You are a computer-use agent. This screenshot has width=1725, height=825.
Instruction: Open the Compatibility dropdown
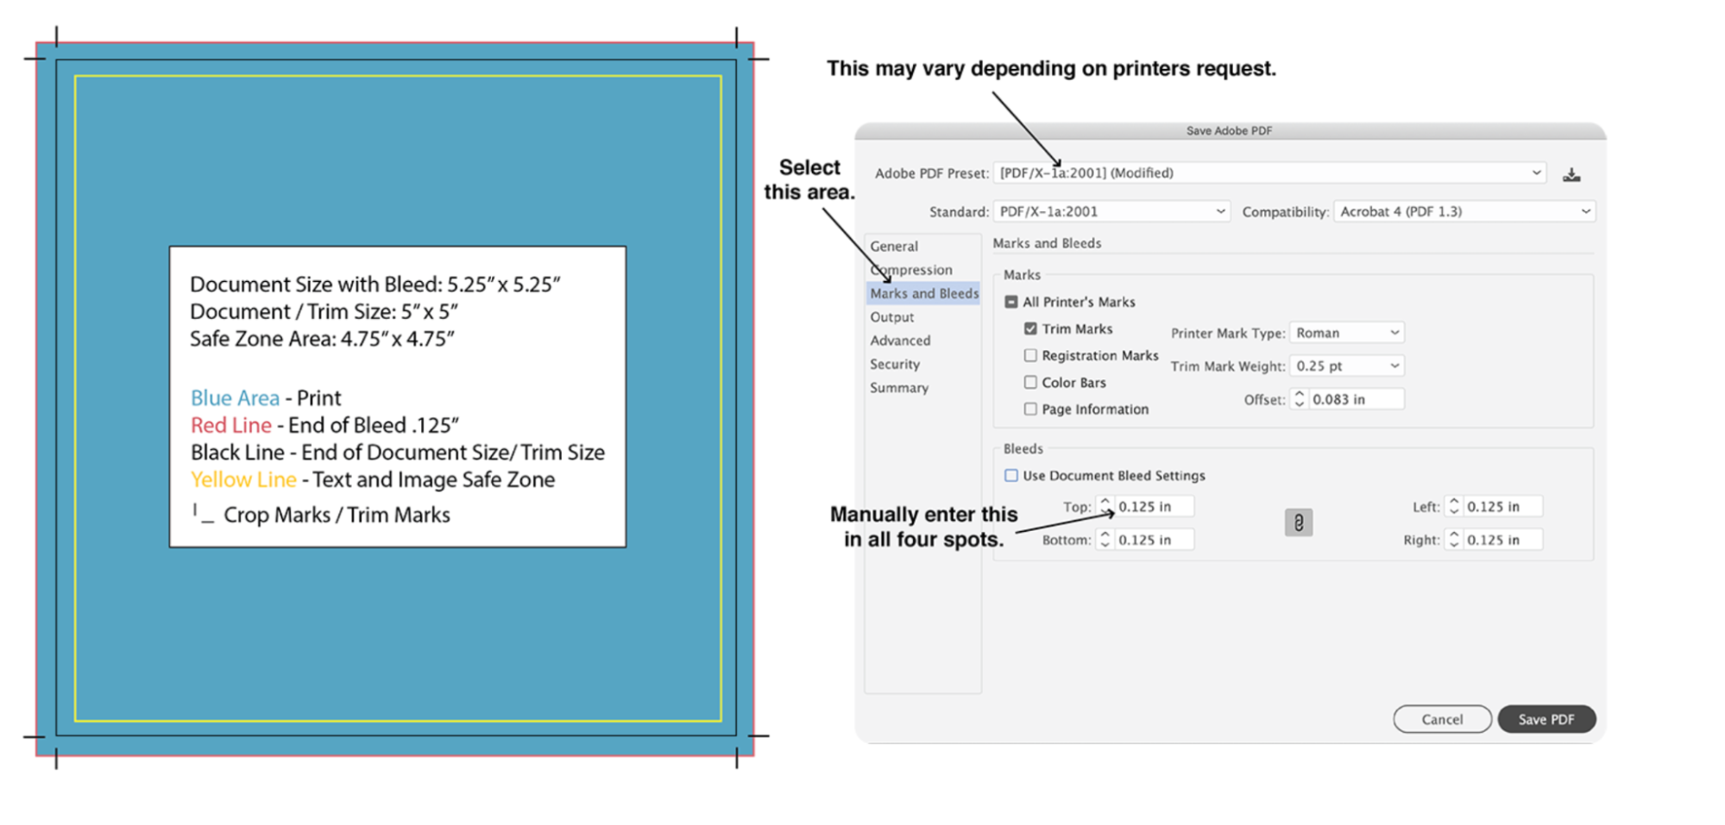pos(1464,211)
